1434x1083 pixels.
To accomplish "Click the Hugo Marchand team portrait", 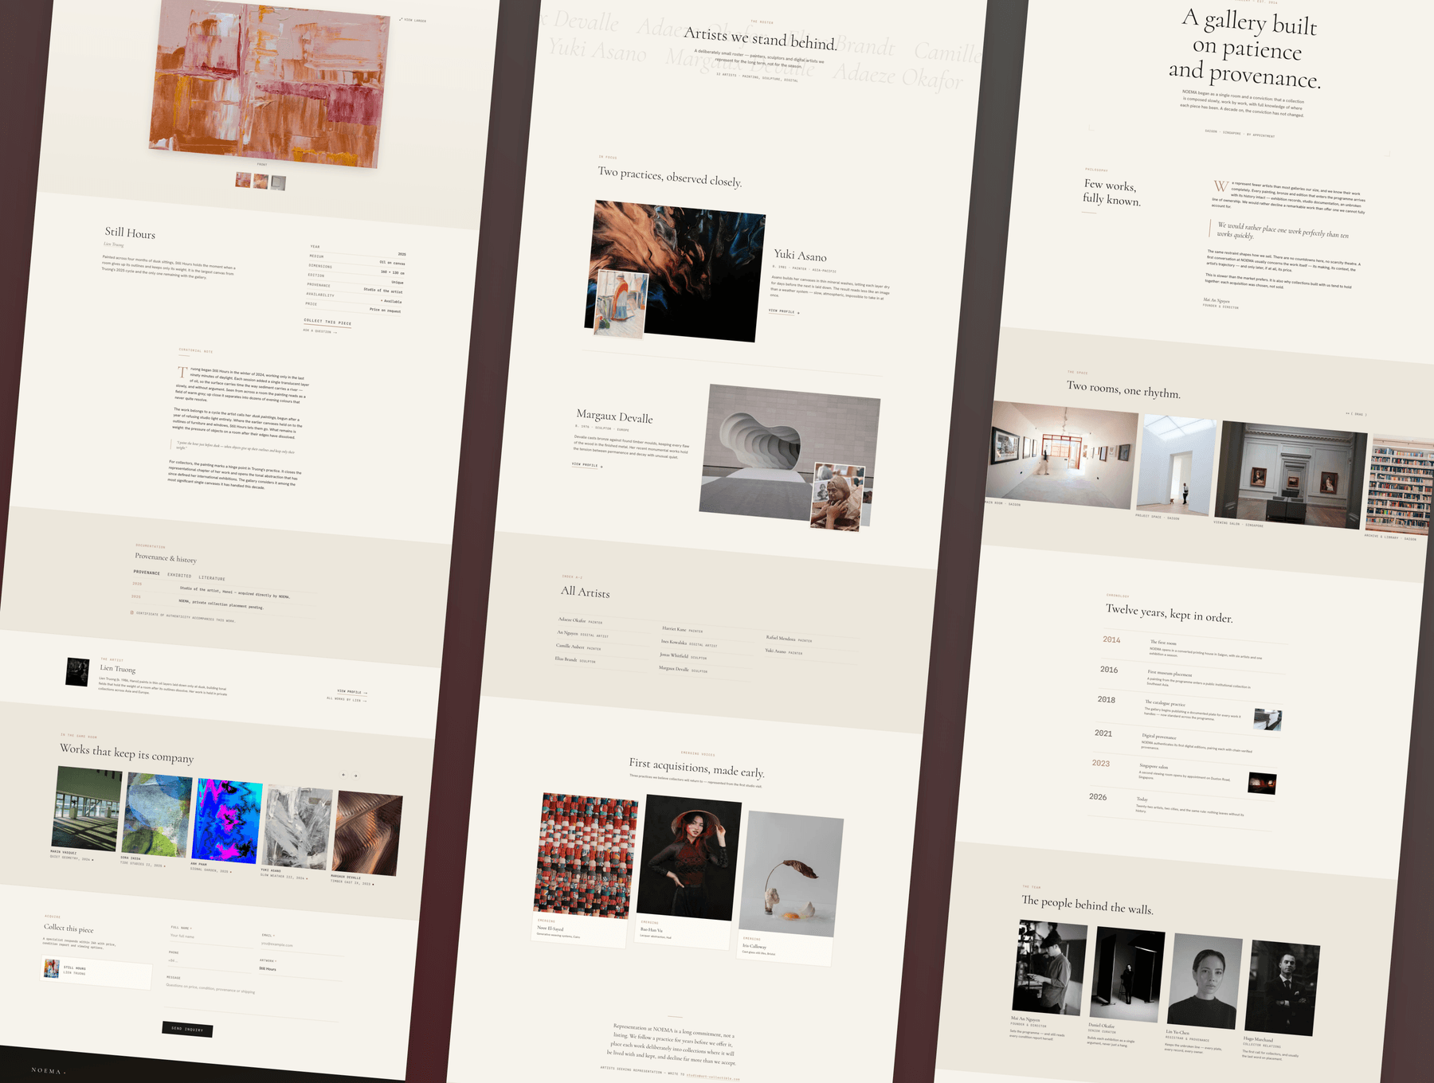I will (x=1283, y=988).
